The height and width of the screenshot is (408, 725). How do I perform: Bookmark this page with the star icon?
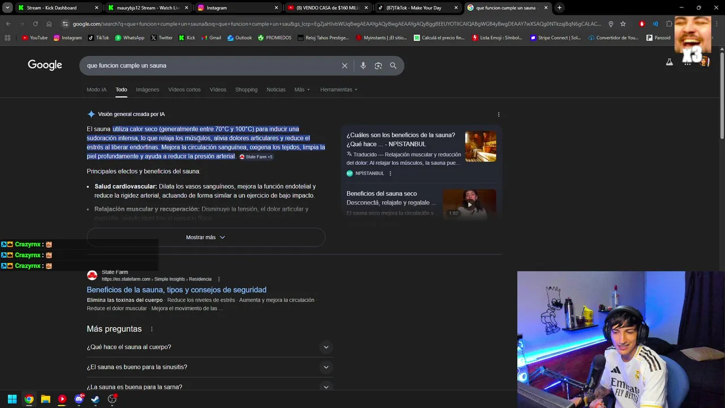pos(623,24)
